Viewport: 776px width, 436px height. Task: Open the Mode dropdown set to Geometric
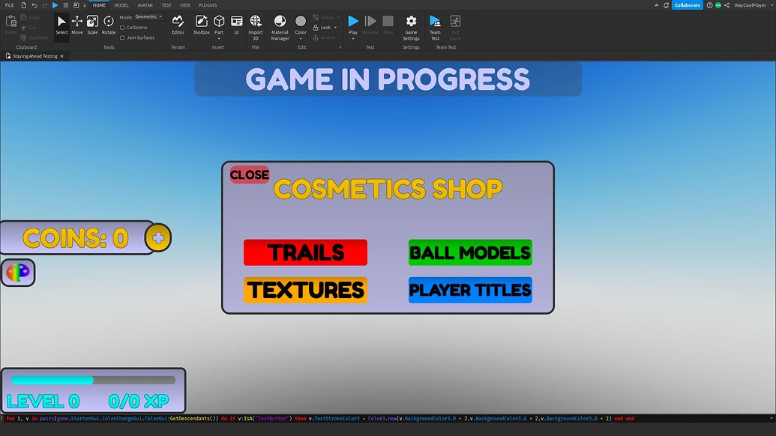pos(148,16)
